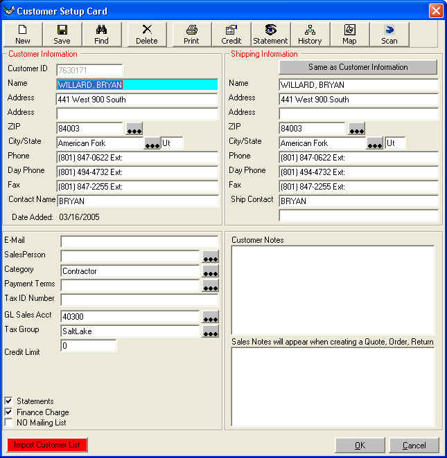The width and height of the screenshot is (447, 458).
Task: Click the Tax Group field showing SaltLake
Action: [130, 331]
